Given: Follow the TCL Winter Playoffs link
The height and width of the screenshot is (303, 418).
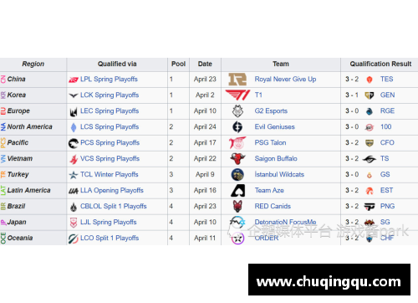Looking at the screenshot, I should point(110,175).
